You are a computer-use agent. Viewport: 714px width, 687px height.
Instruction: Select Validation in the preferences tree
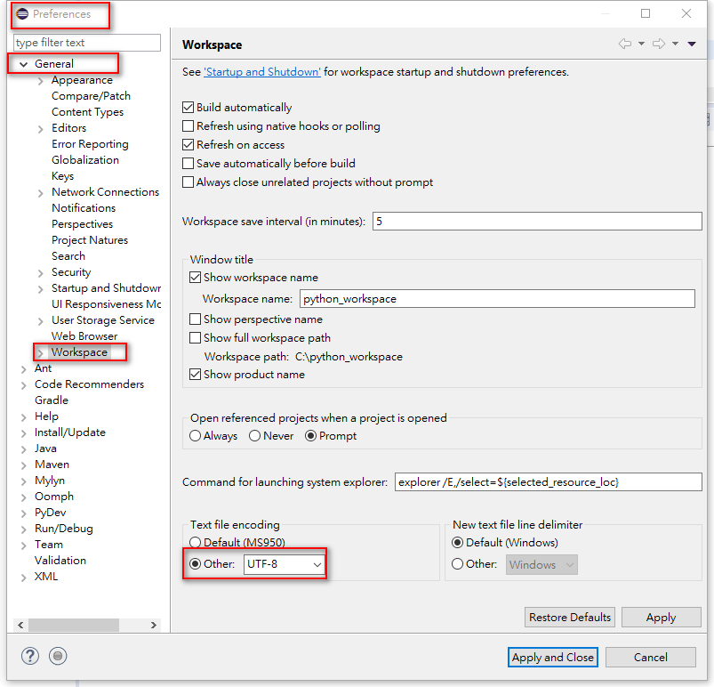coord(60,561)
